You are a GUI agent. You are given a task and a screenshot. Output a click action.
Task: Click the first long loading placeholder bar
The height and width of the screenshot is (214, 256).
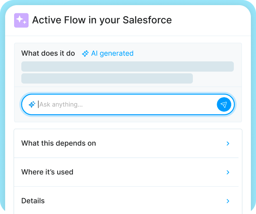(x=127, y=67)
